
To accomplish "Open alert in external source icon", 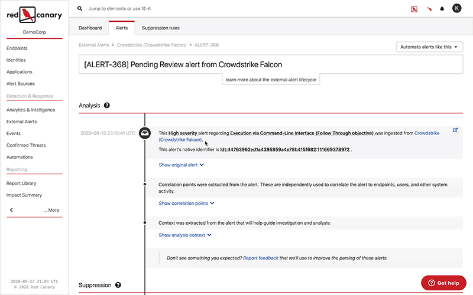I will pos(455,130).
